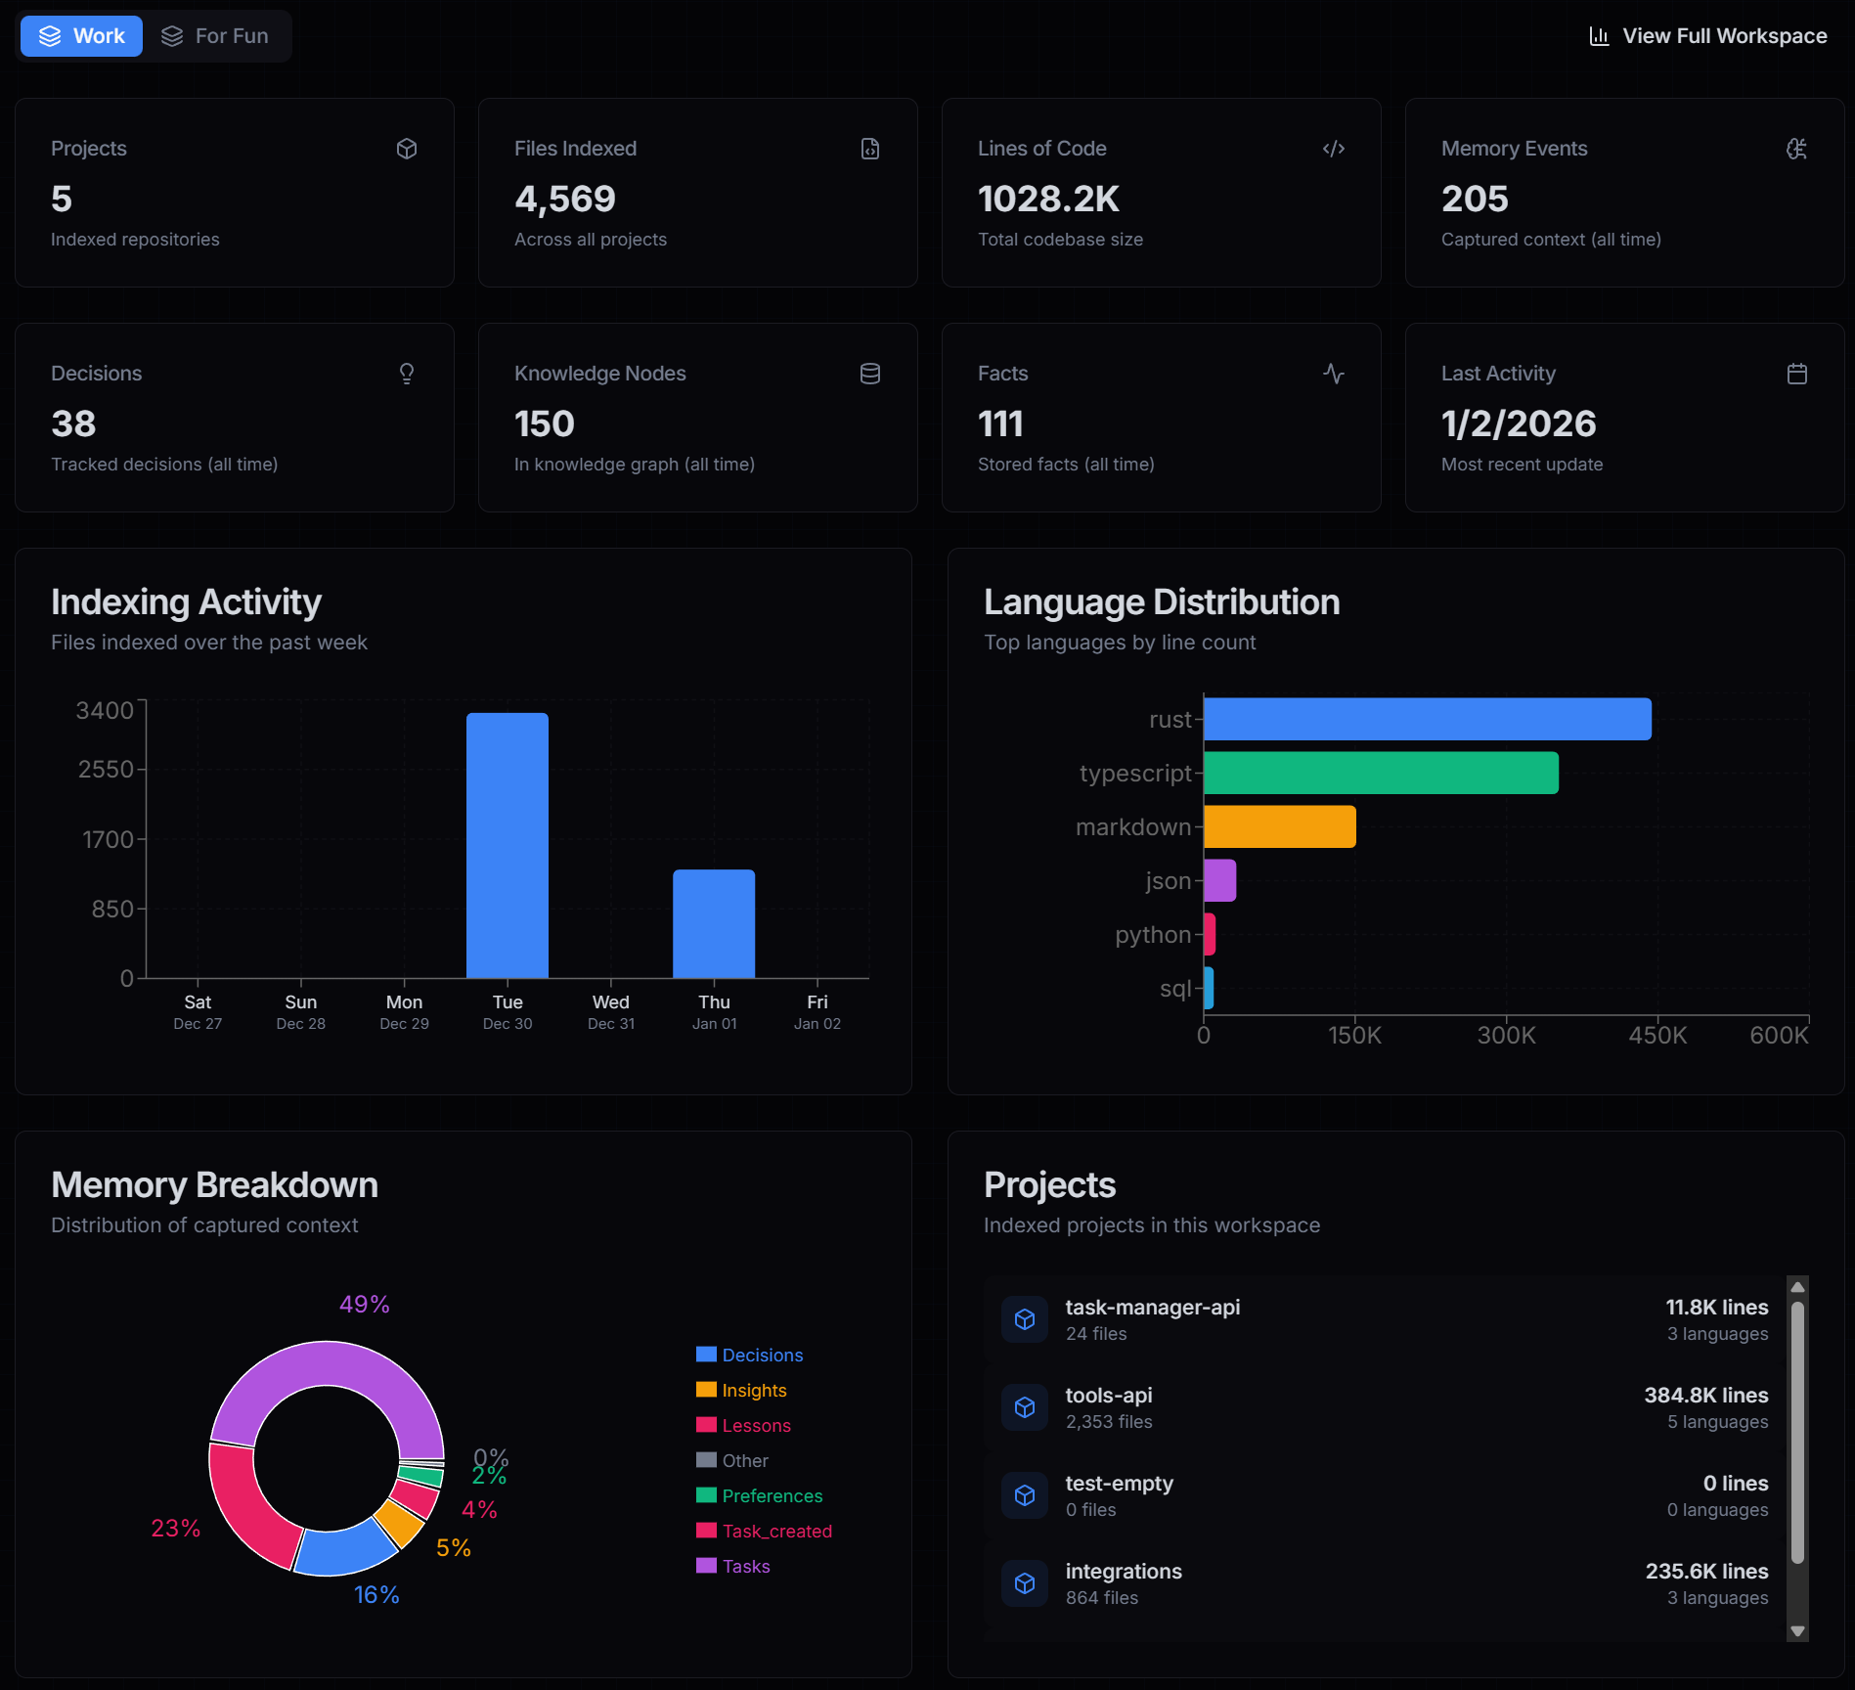Image resolution: width=1855 pixels, height=1690 pixels.
Task: Click Tuesday's bar in Indexing Activity
Action: (x=507, y=844)
